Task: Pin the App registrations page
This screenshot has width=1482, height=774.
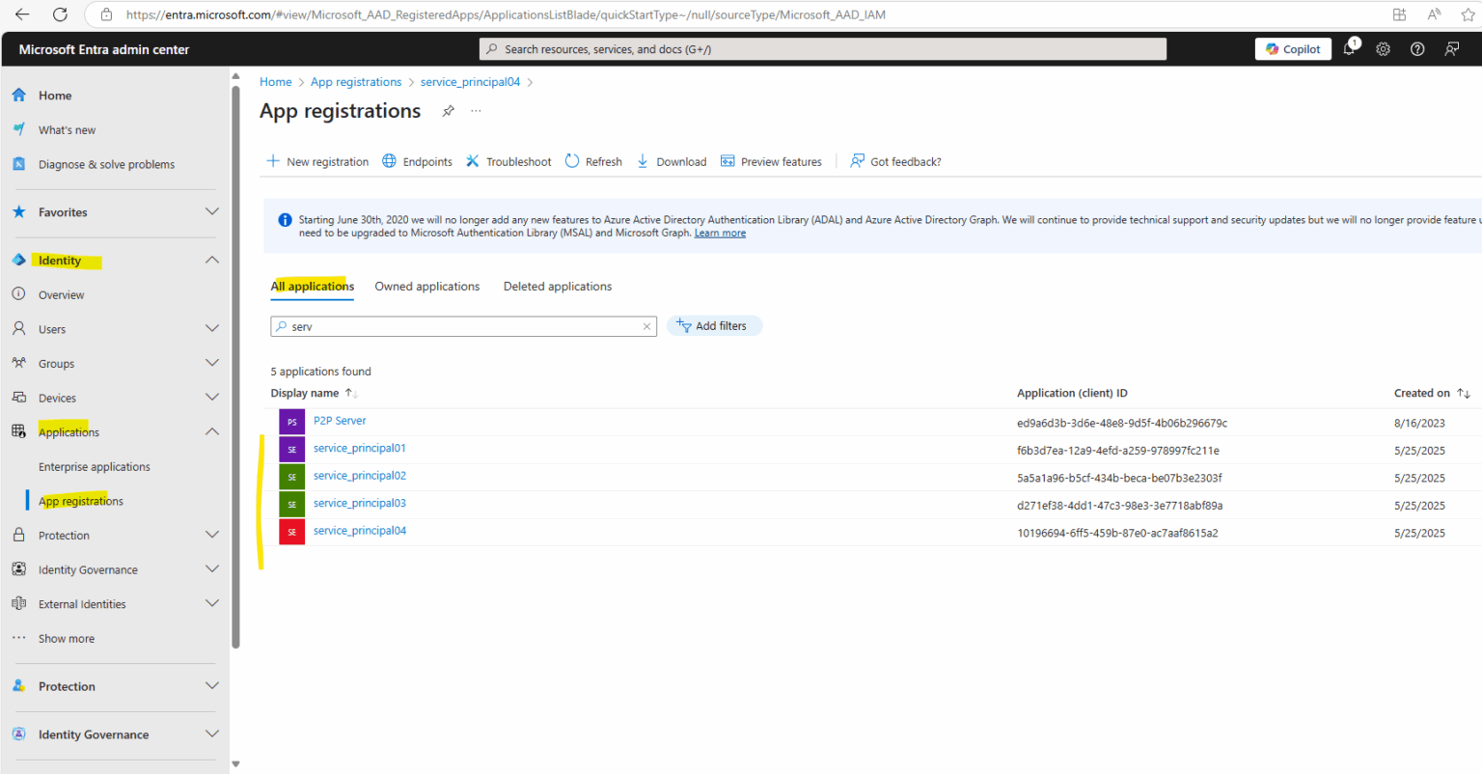Action: tap(448, 111)
